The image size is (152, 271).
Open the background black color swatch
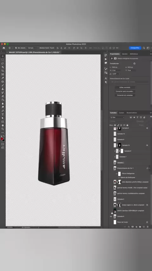(3, 140)
